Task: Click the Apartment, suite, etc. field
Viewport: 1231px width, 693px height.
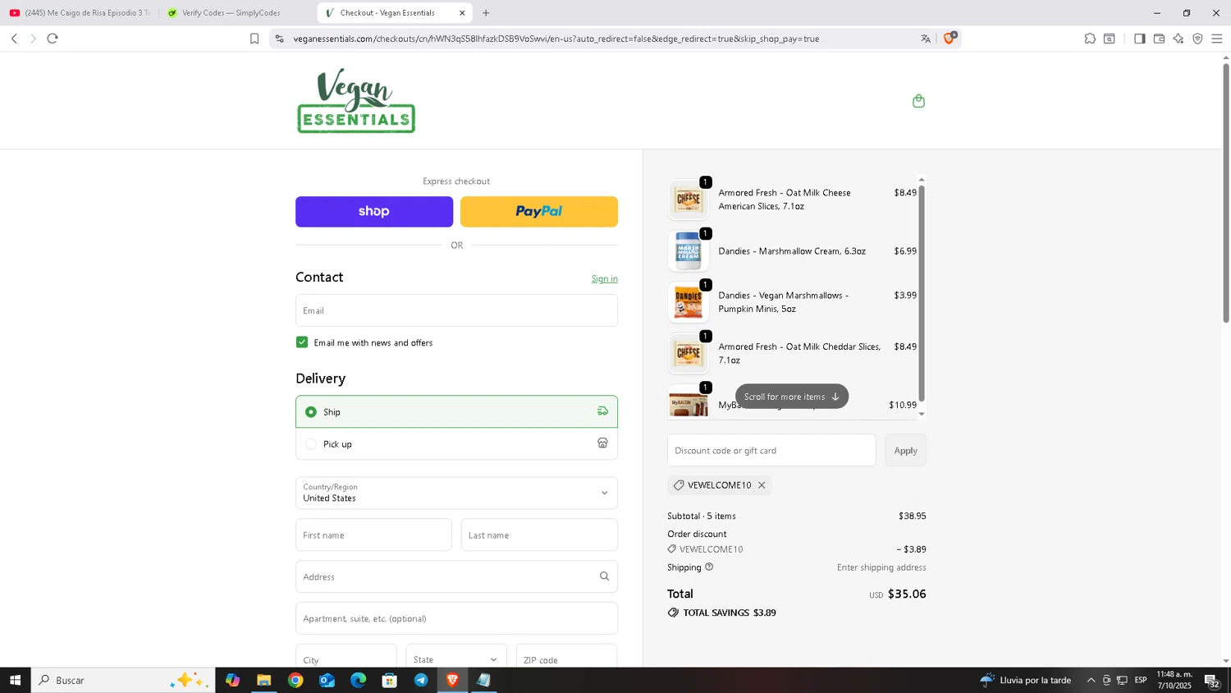Action: pos(456,618)
